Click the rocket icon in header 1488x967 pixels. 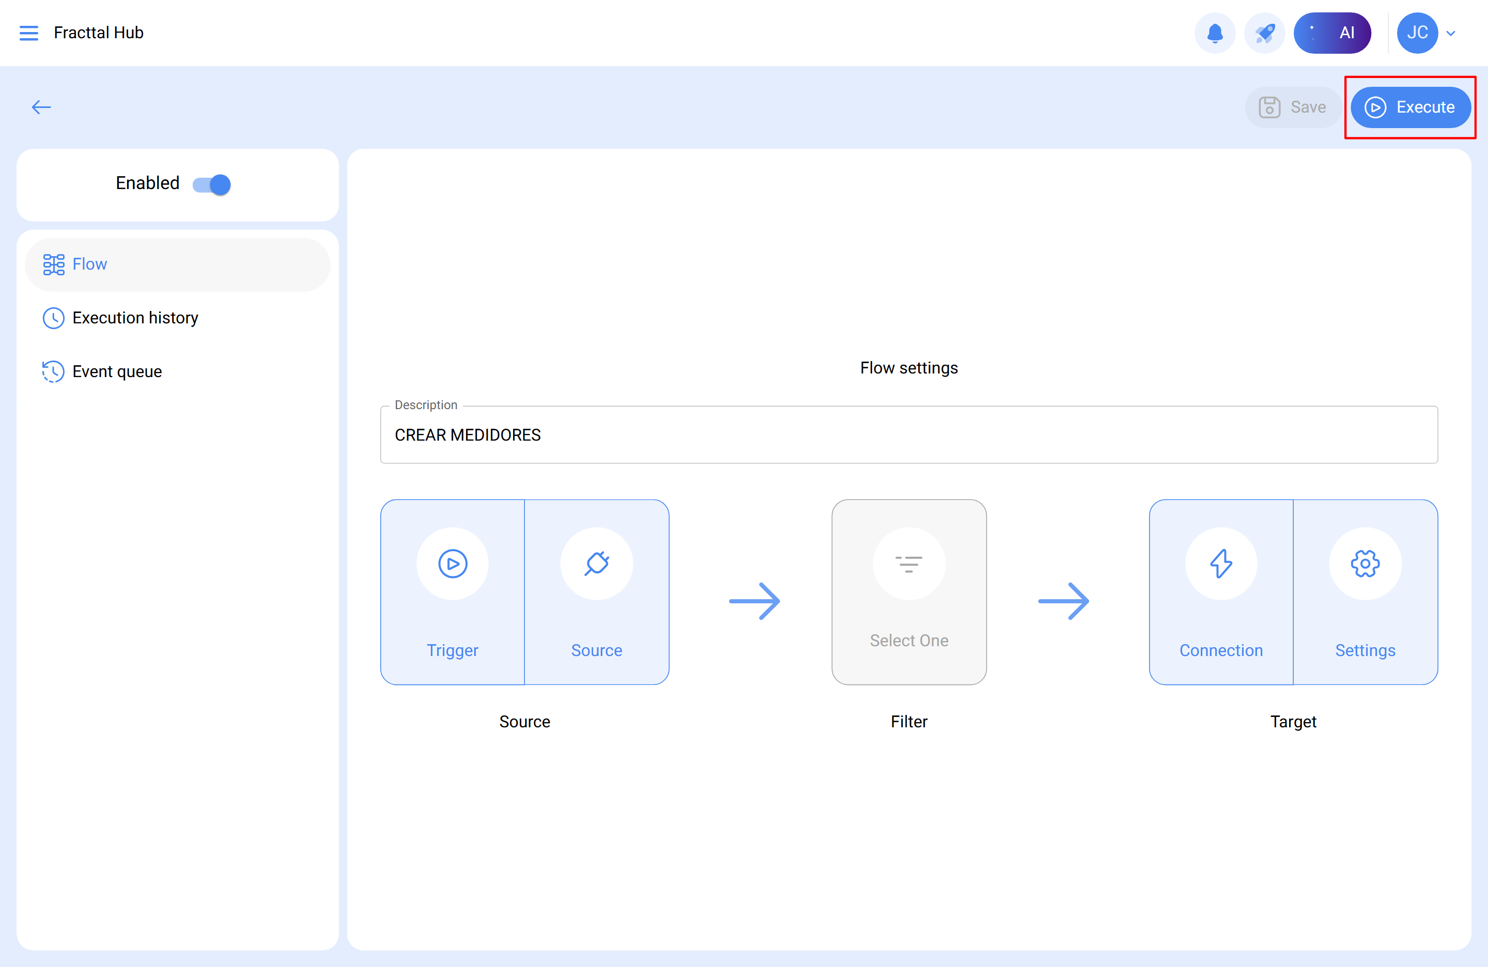[1264, 33]
